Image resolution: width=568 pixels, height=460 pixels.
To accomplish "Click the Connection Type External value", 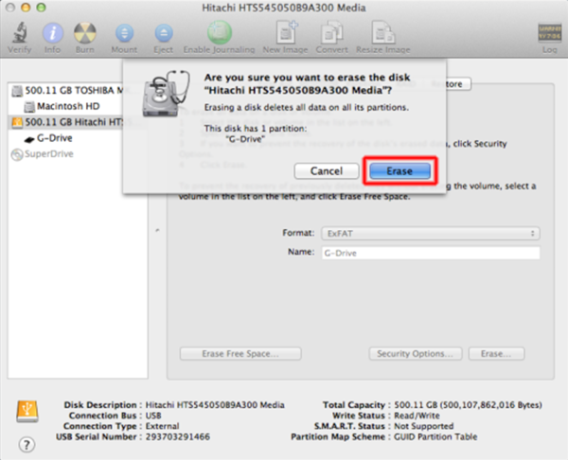I will pyautogui.click(x=162, y=426).
